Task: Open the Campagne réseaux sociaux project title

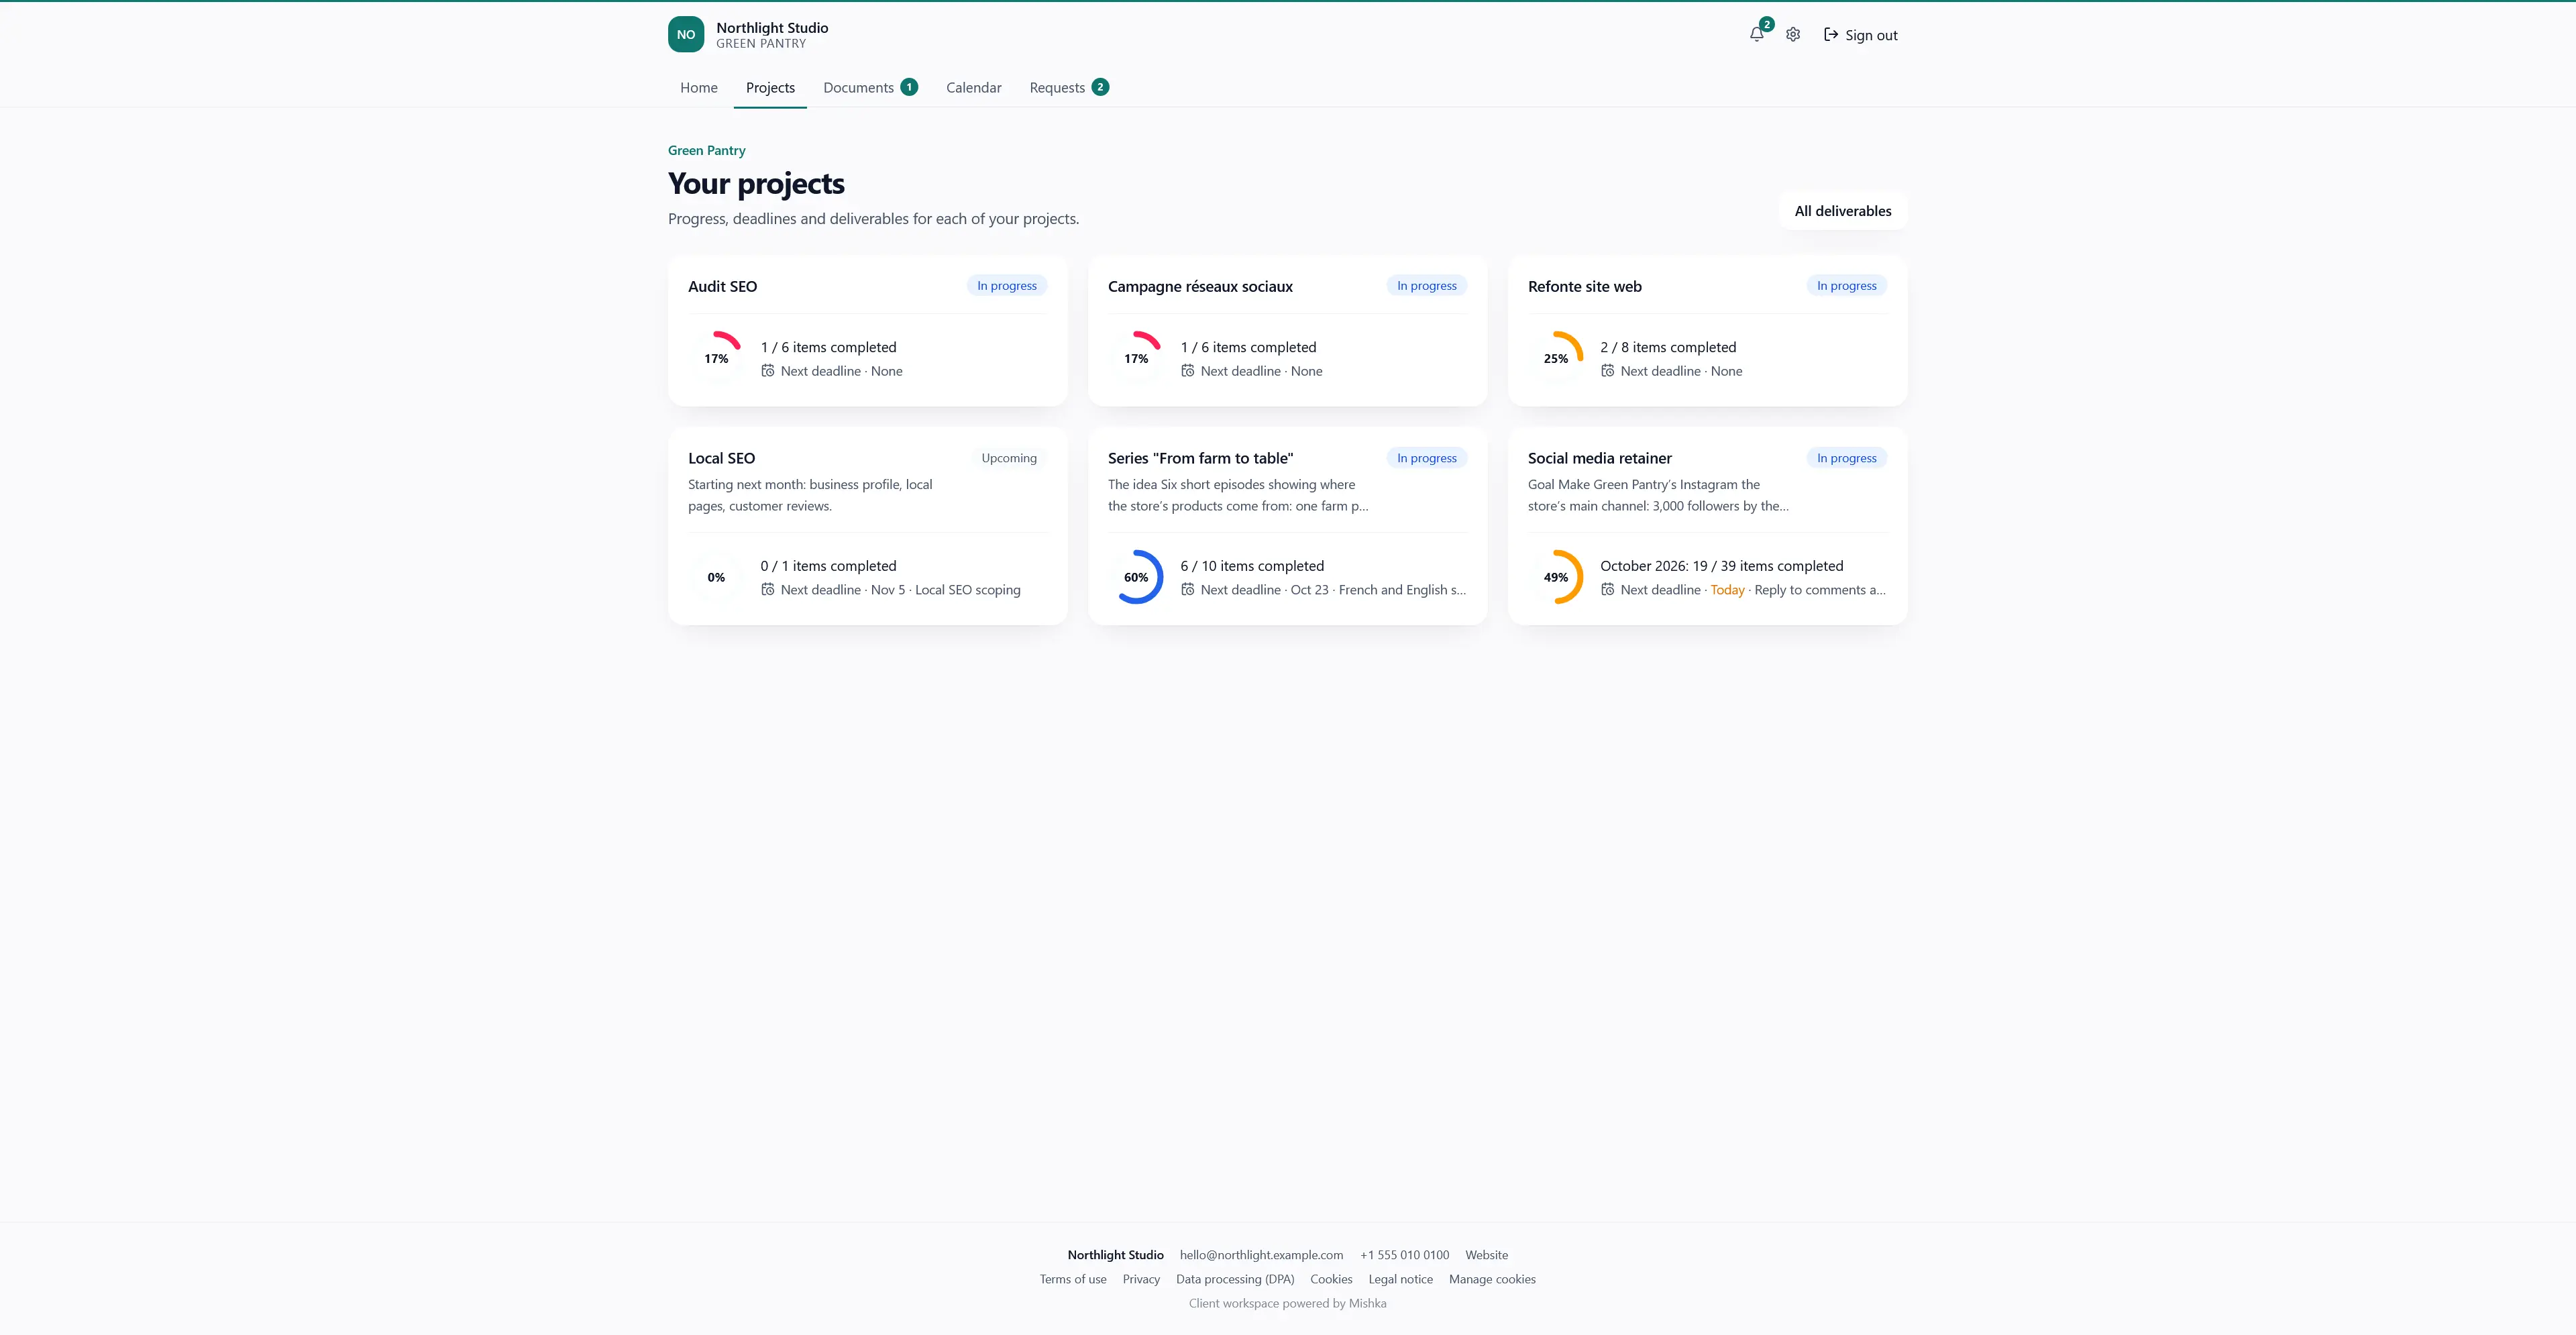Action: point(1200,286)
